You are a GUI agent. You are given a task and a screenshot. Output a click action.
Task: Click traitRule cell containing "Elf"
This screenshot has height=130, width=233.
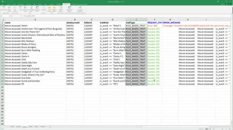pos(112,84)
